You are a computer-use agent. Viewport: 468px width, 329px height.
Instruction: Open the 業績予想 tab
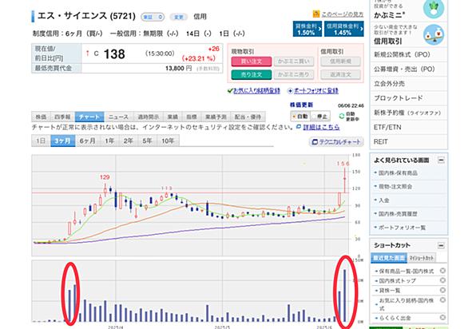pos(216,117)
